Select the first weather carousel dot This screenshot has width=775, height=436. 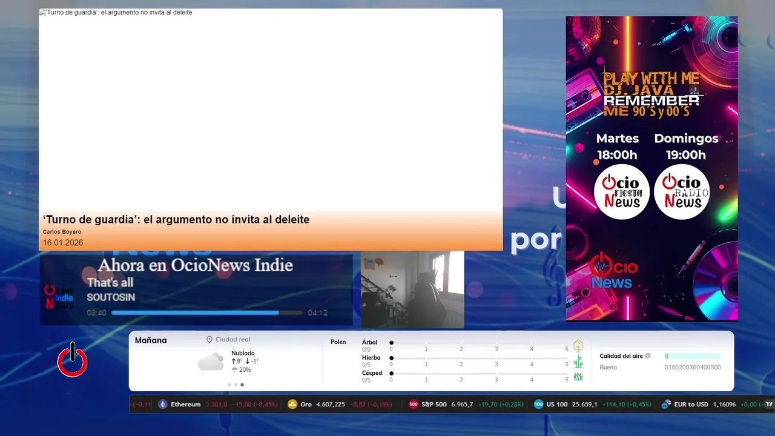pos(229,385)
